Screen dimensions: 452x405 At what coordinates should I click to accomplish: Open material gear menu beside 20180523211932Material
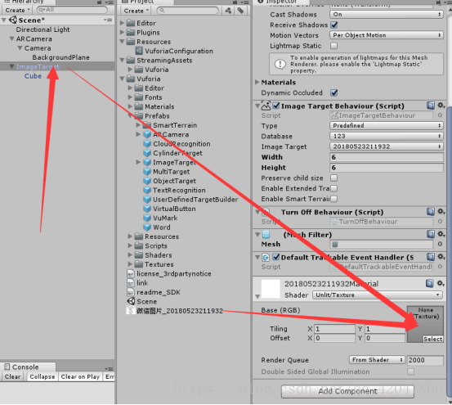click(441, 284)
